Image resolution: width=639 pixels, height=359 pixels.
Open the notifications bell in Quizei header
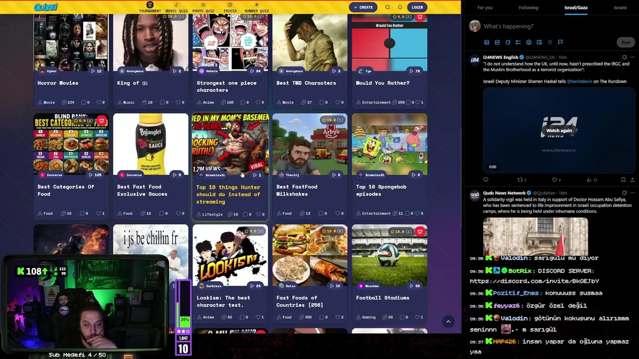(x=400, y=7)
